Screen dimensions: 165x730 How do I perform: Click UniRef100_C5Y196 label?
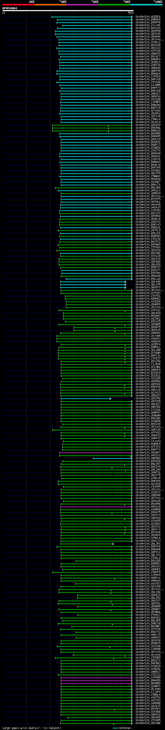pos(148,82)
